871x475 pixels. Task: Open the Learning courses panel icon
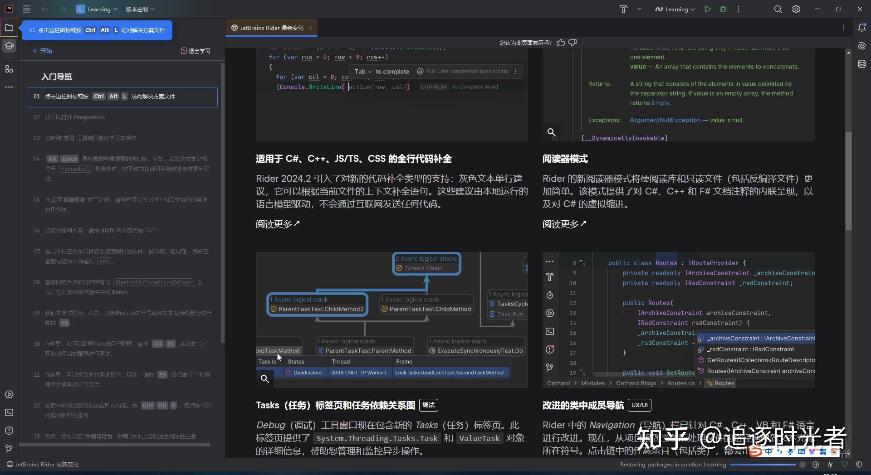9,46
